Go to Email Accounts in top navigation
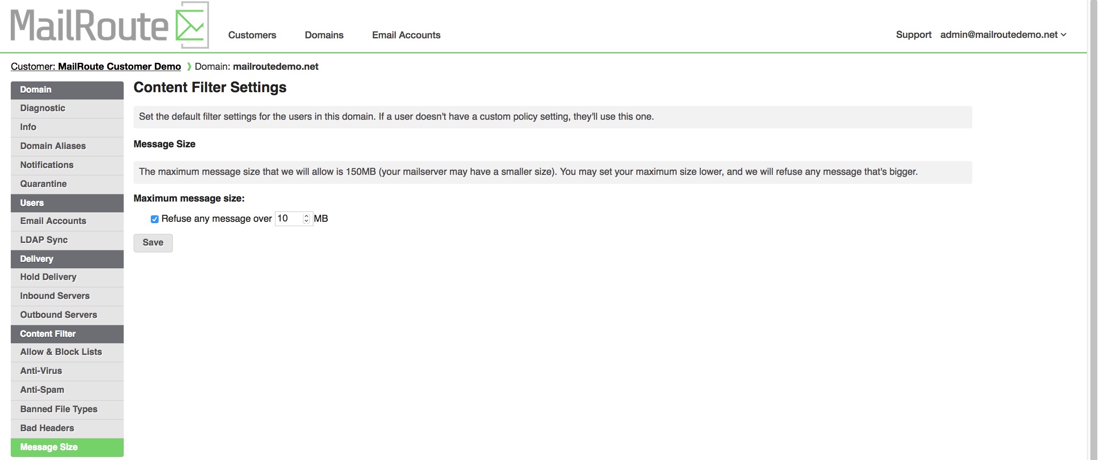Screen dimensions: 1099x460 point(406,35)
